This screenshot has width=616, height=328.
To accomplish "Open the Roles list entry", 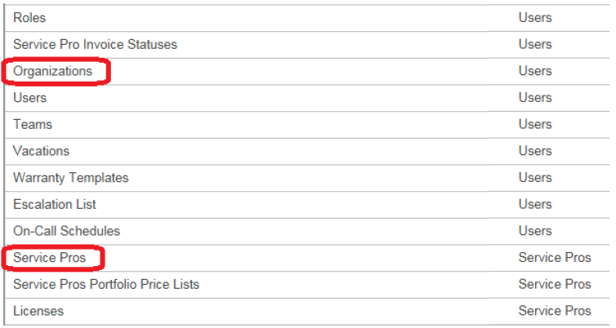I will [29, 17].
